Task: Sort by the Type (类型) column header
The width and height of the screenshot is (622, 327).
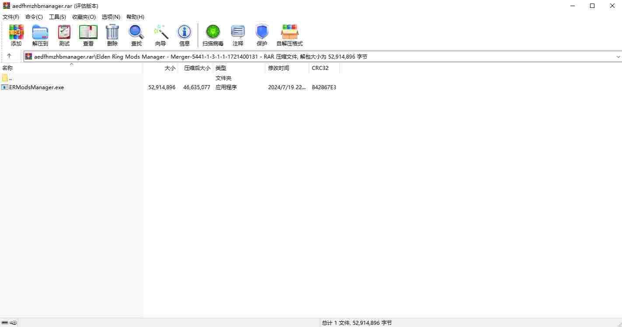Action: [239, 68]
